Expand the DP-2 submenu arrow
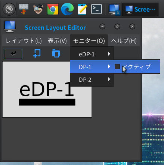The width and height of the screenshot is (164, 165). [109, 79]
